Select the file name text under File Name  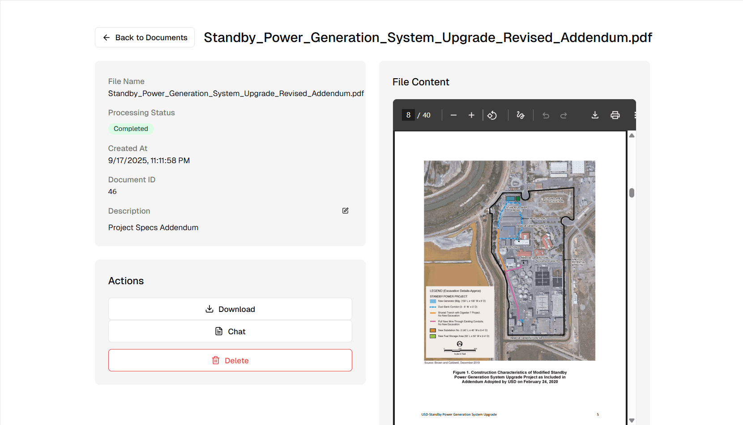click(236, 93)
